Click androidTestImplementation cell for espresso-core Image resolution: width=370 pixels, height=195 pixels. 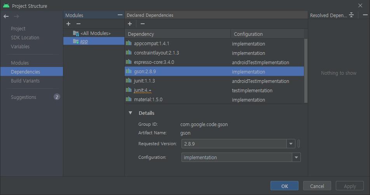coord(260,62)
